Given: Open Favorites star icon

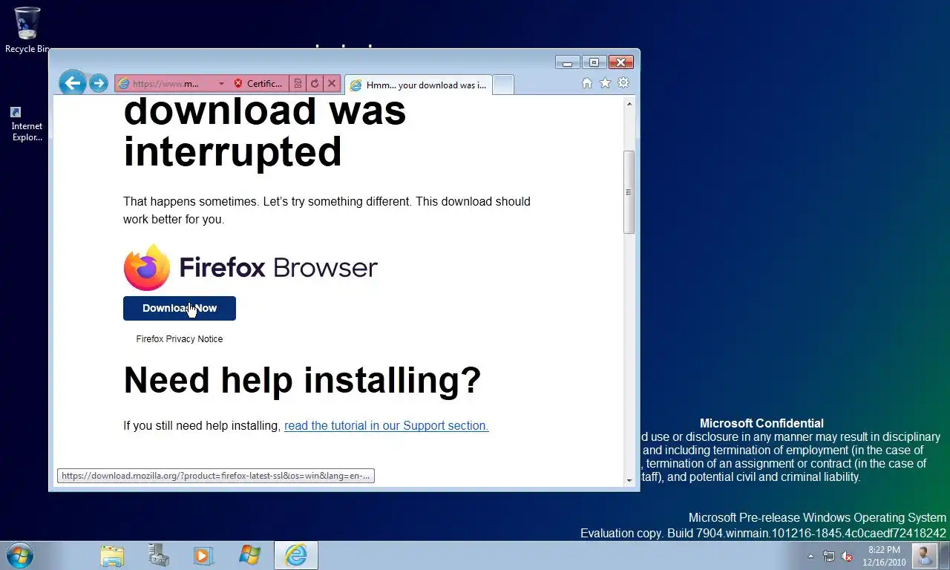Looking at the screenshot, I should pos(605,83).
